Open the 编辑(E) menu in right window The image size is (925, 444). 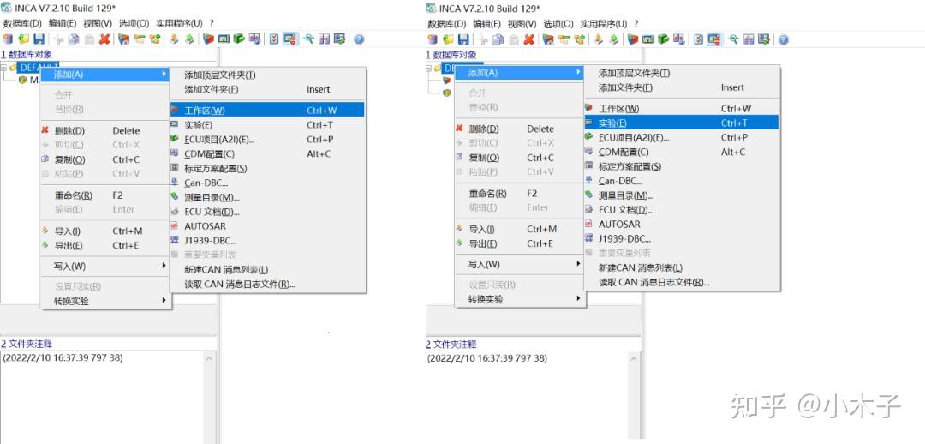pyautogui.click(x=487, y=24)
